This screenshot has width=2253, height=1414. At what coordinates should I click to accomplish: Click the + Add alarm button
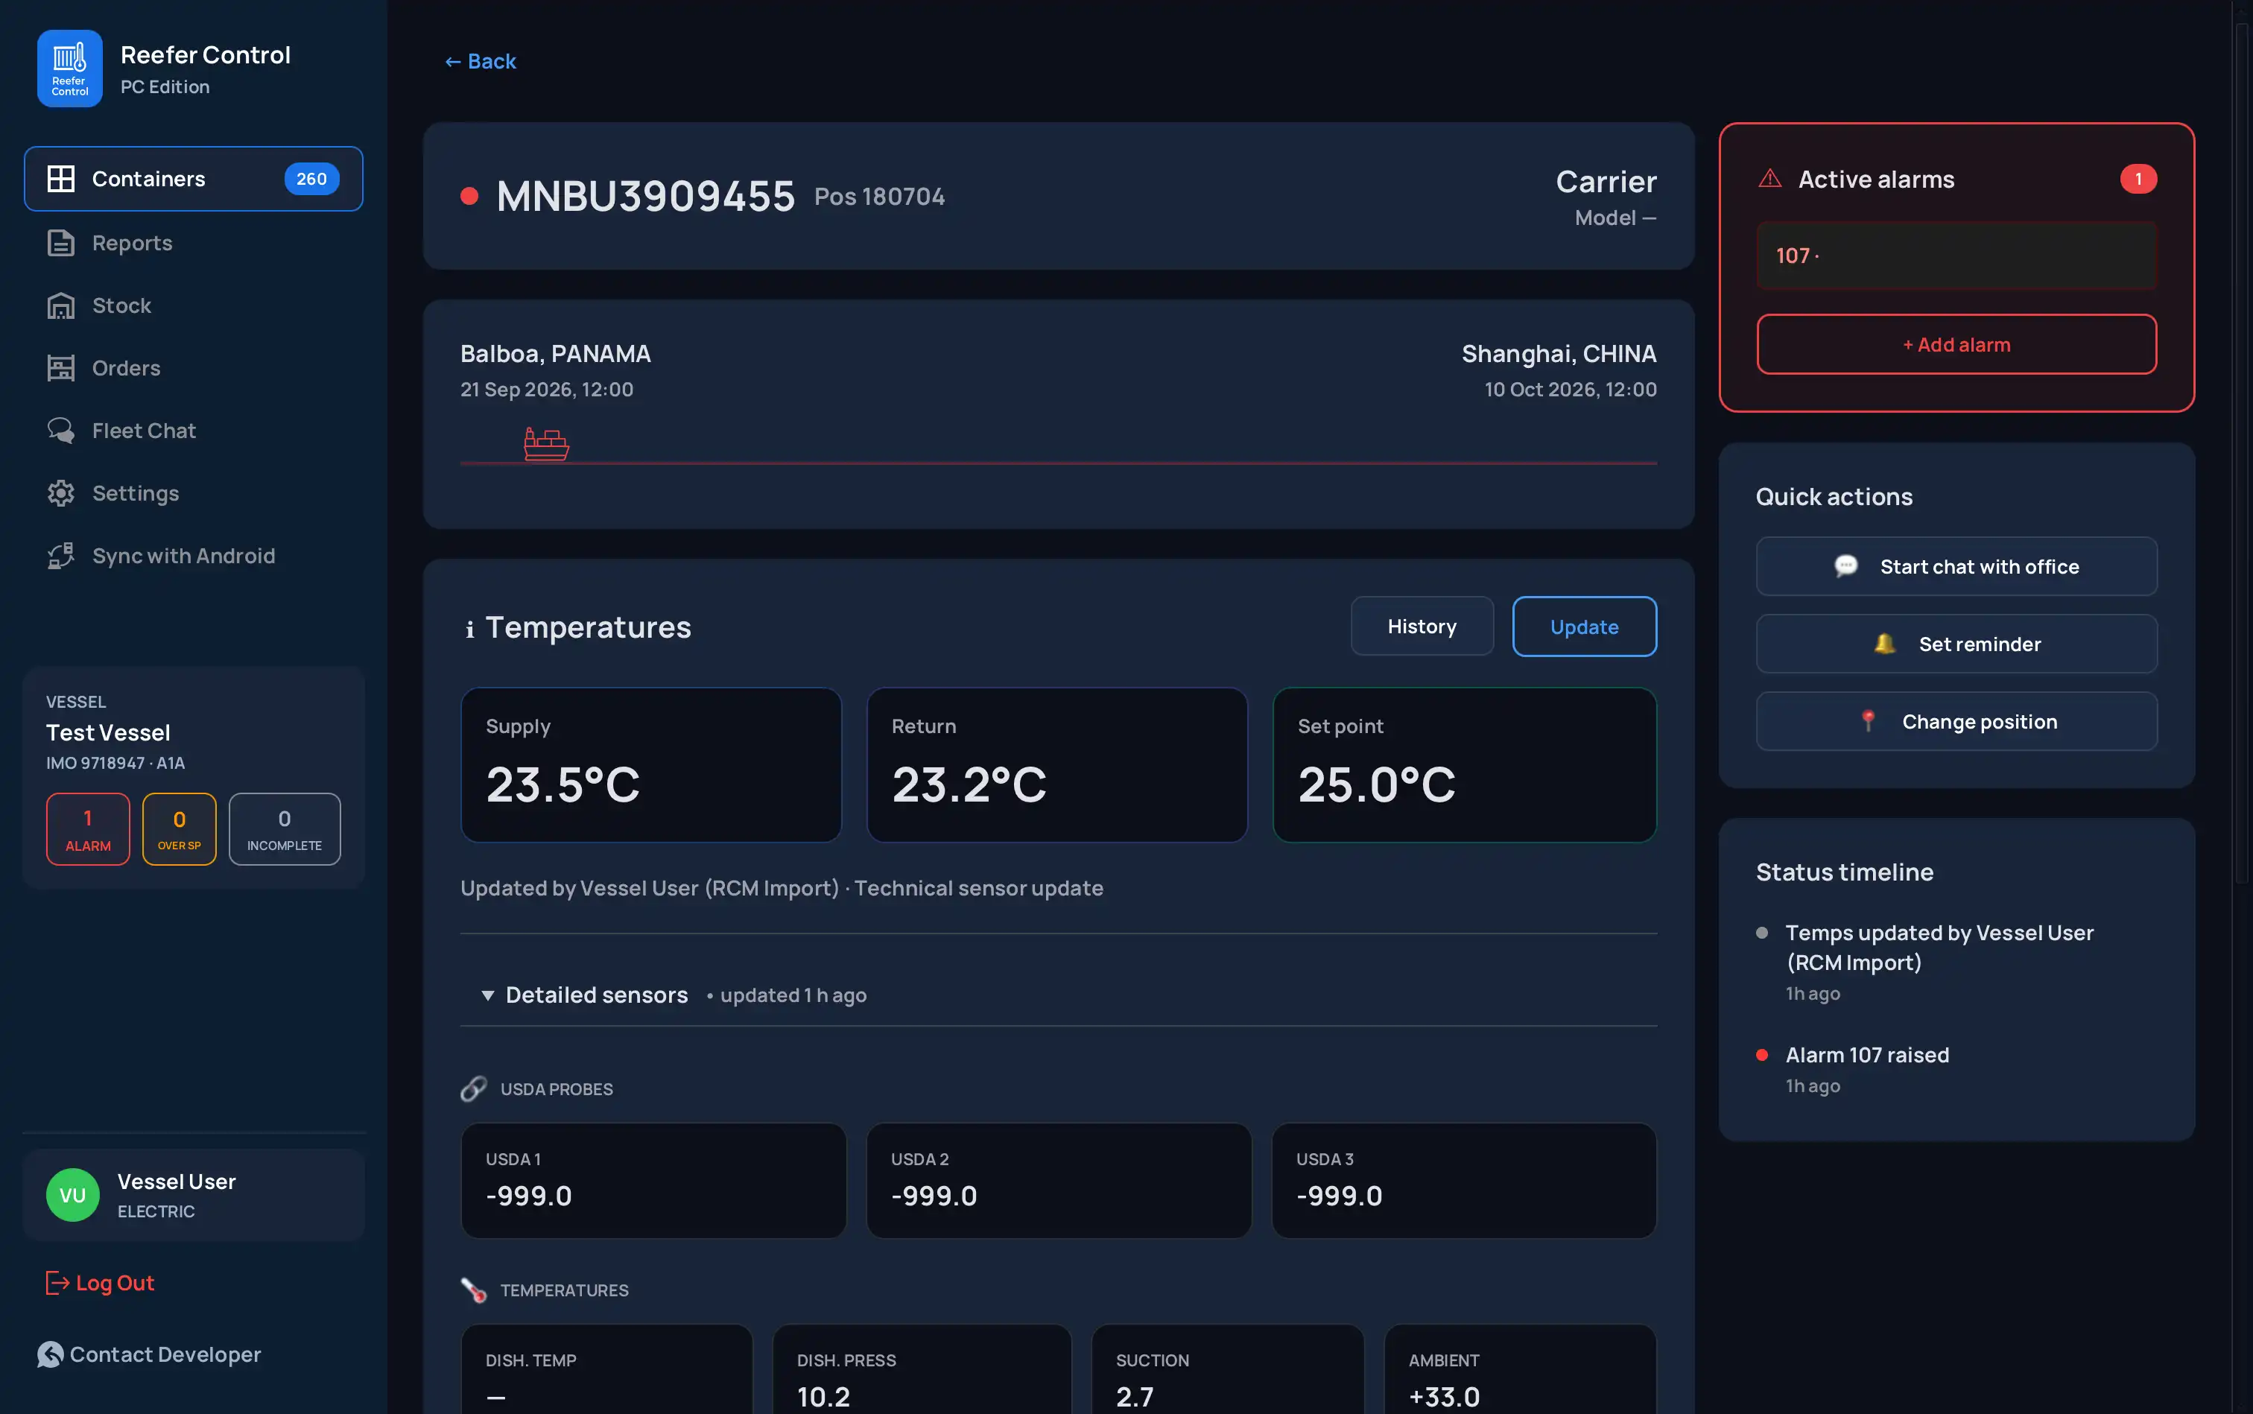pos(1956,344)
